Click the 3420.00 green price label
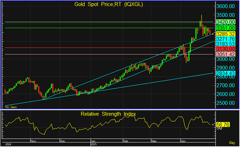Image resolution: width=240 pixels, height=147 pixels. pos(225,22)
